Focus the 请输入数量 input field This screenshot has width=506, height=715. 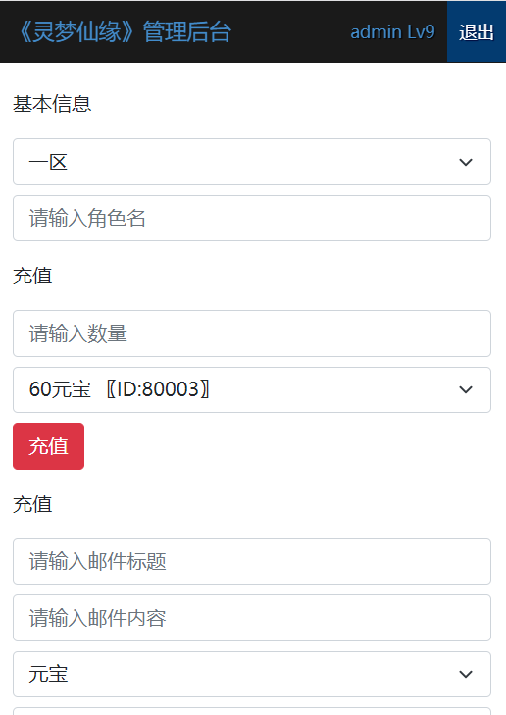(x=252, y=333)
